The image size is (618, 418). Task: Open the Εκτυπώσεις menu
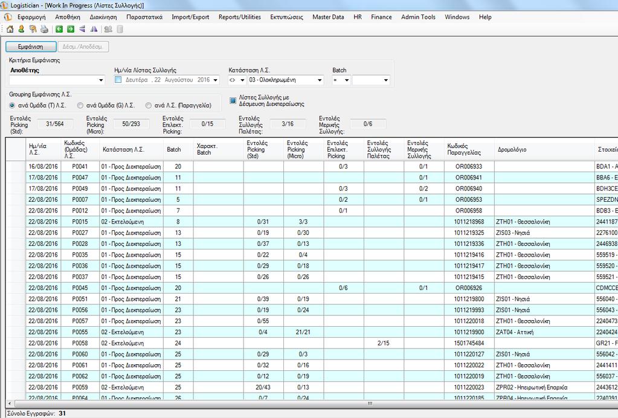click(x=286, y=18)
